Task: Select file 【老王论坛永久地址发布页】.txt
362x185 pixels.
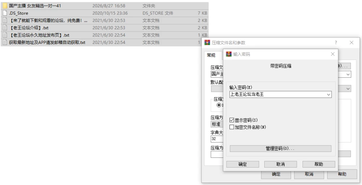Action: pos(39,35)
